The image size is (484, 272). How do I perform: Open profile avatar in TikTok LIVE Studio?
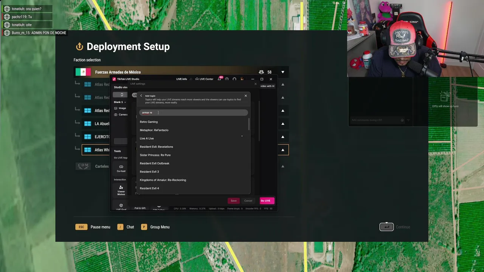tap(242, 79)
